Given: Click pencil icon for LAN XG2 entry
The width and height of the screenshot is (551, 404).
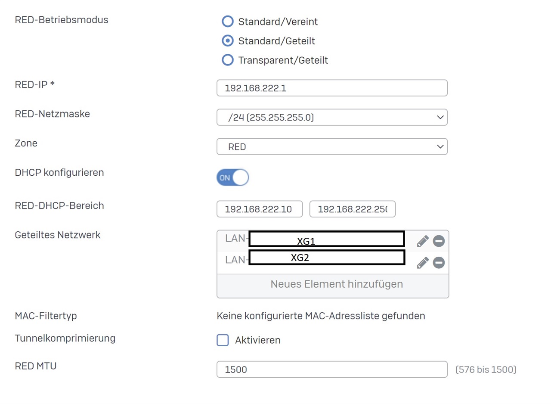Looking at the screenshot, I should click(423, 263).
